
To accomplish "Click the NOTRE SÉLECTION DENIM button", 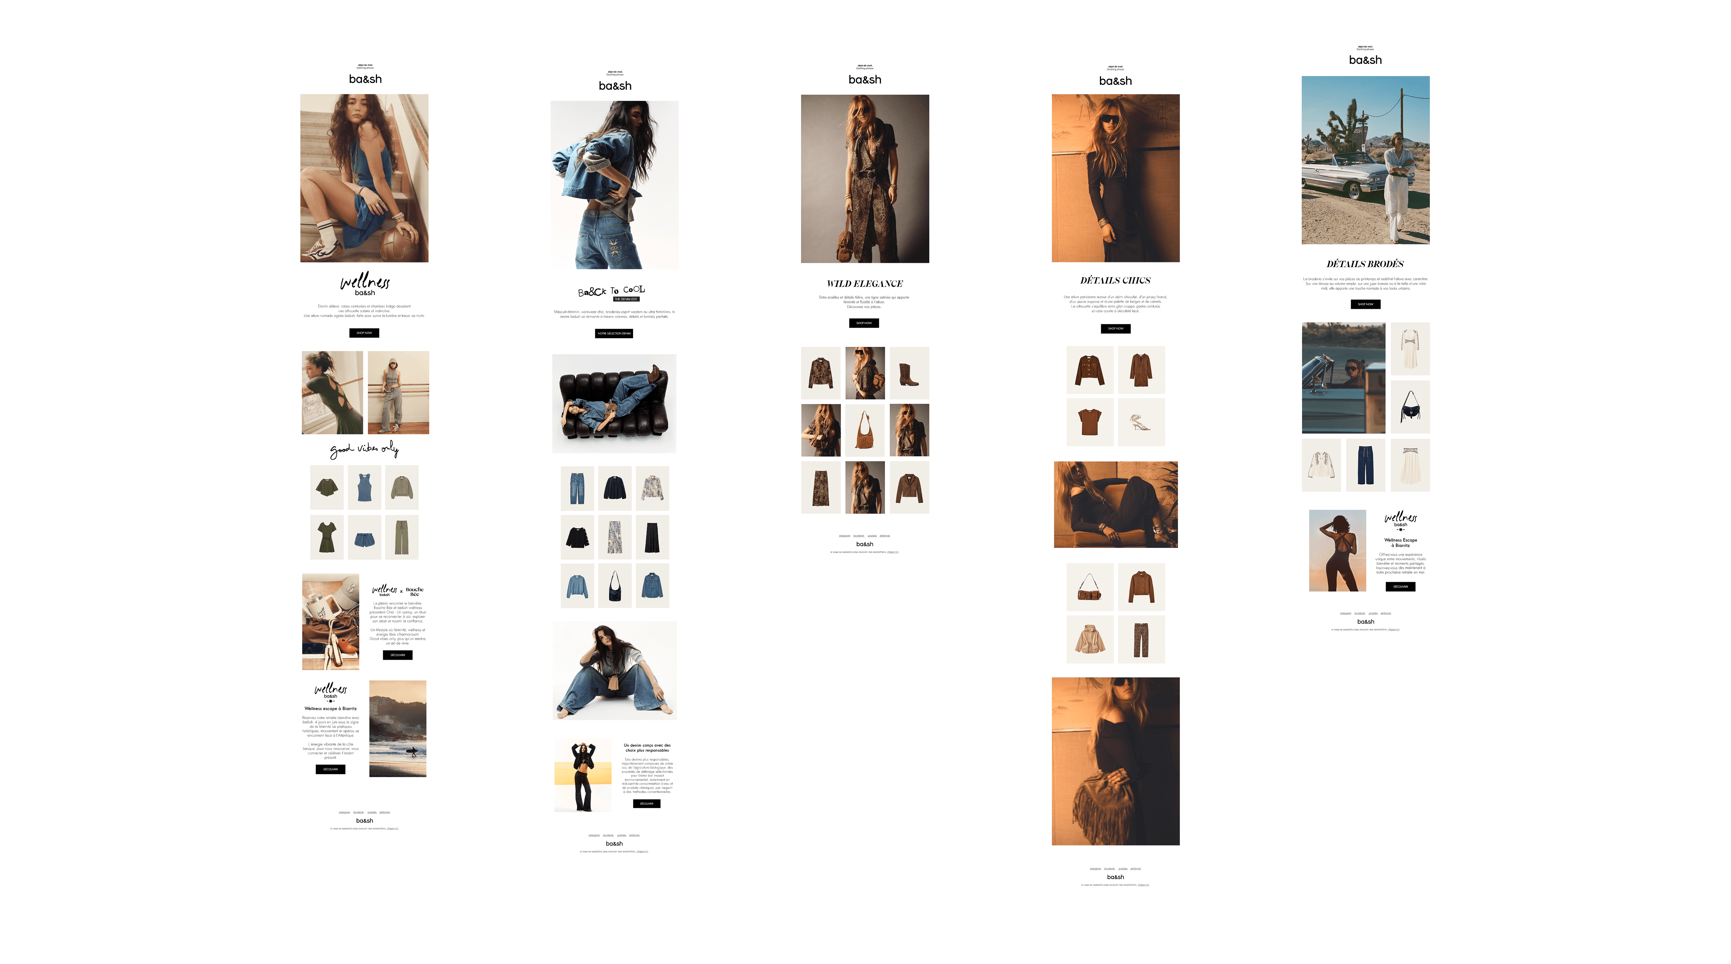I will pyautogui.click(x=614, y=333).
